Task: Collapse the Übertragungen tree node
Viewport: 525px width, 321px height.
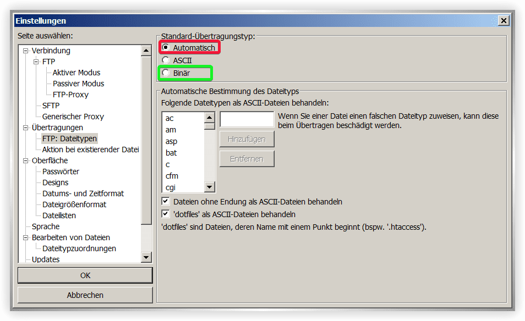Action: (26, 128)
